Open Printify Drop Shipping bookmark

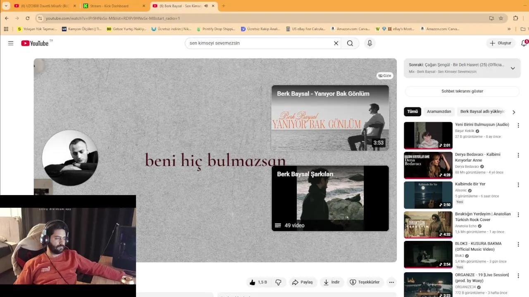(216, 29)
